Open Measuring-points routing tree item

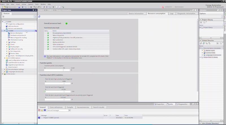tap(18, 38)
